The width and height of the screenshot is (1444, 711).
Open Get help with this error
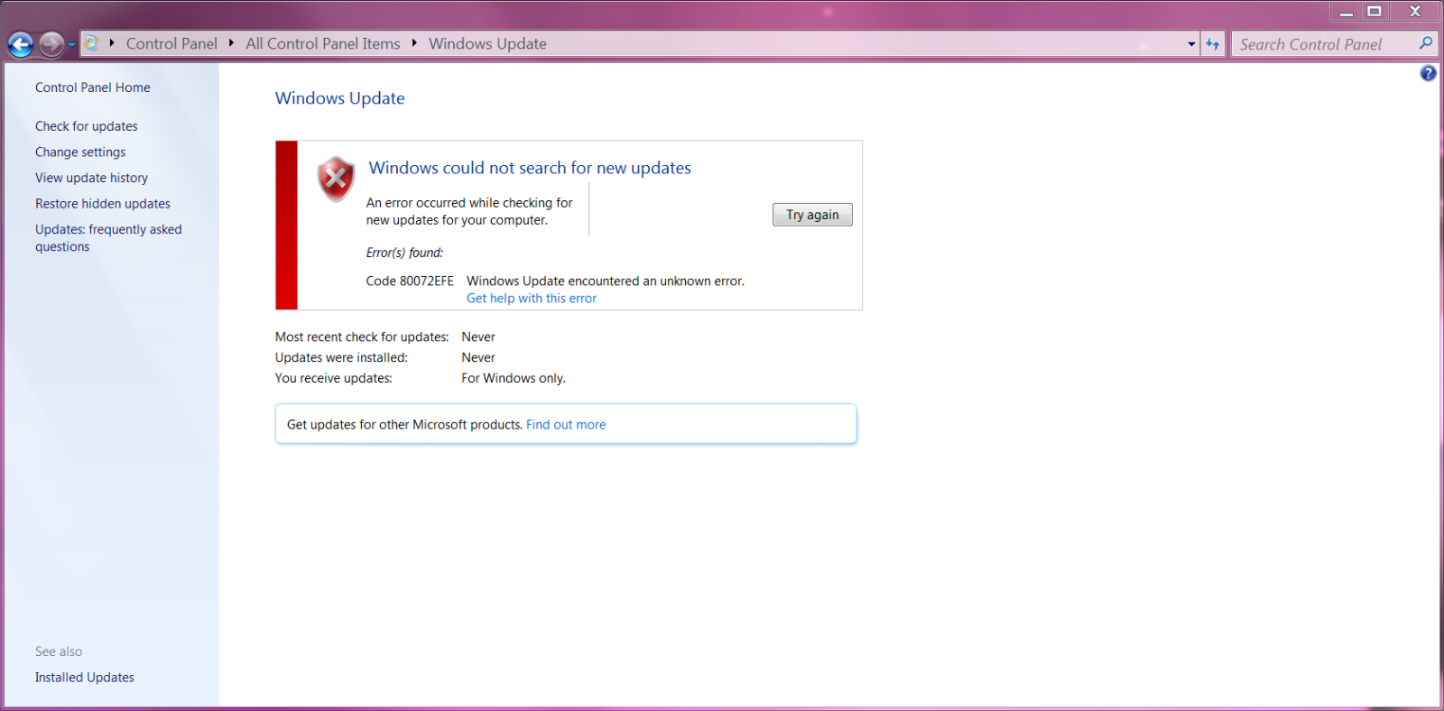pyautogui.click(x=532, y=299)
